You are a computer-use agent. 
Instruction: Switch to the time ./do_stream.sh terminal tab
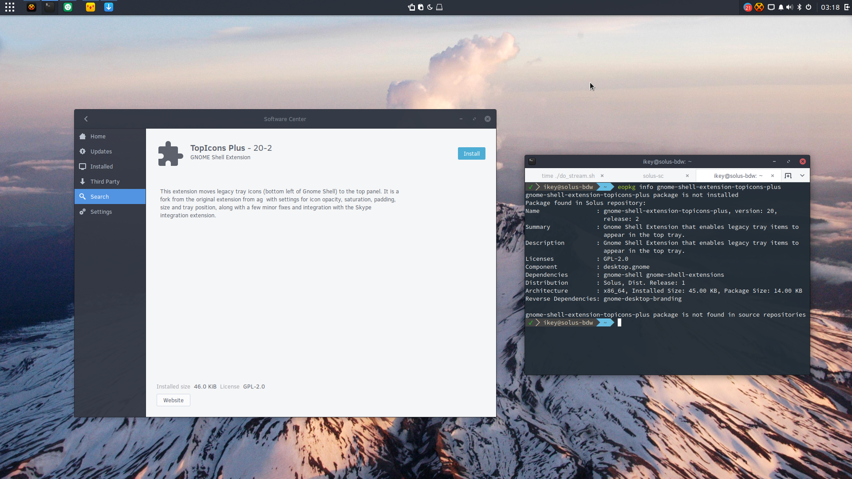click(568, 176)
